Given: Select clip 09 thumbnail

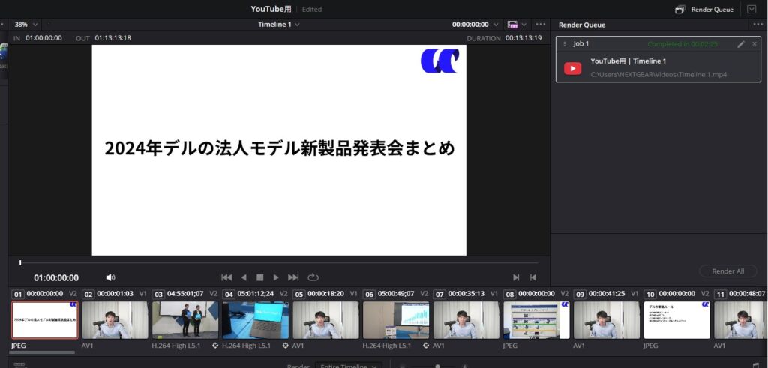Looking at the screenshot, I should pyautogui.click(x=607, y=320).
